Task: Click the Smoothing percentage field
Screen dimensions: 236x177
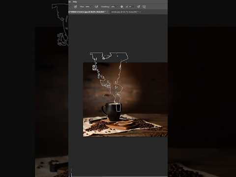Action: [x=113, y=7]
